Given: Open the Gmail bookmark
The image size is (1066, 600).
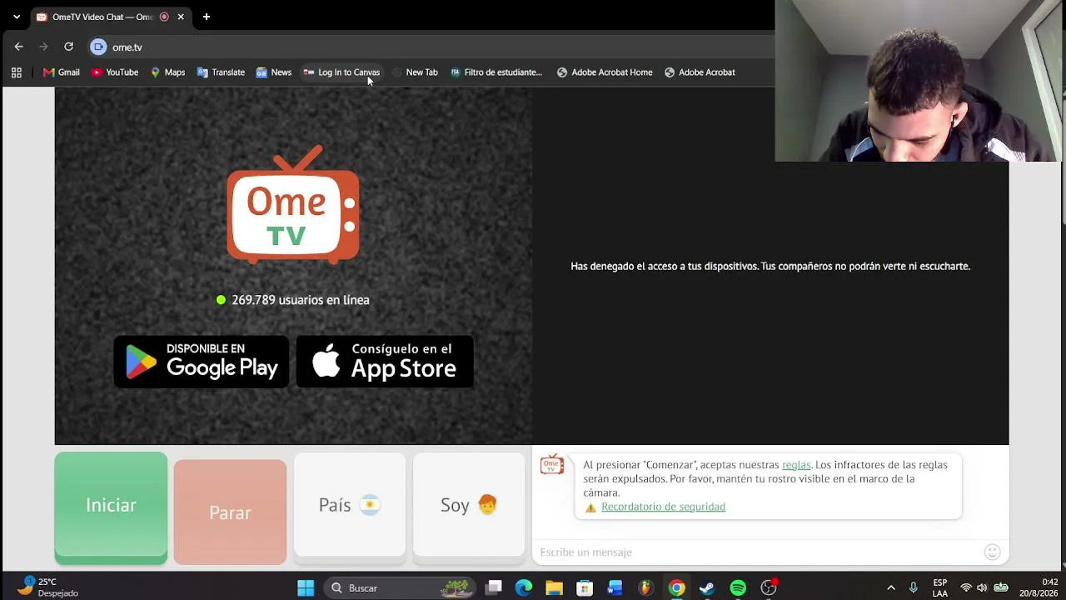Looking at the screenshot, I should (x=61, y=72).
